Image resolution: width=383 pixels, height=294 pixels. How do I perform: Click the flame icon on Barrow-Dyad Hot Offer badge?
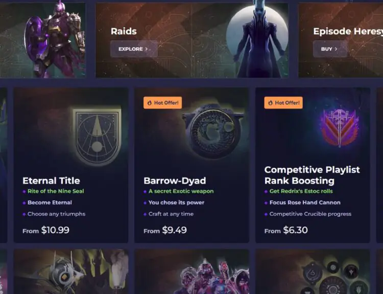pyautogui.click(x=150, y=103)
